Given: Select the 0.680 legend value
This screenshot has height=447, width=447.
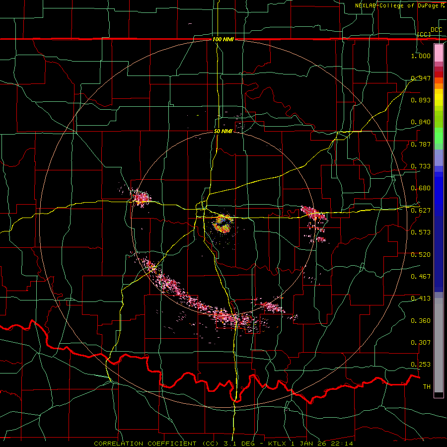Looking at the screenshot, I should [421, 188].
